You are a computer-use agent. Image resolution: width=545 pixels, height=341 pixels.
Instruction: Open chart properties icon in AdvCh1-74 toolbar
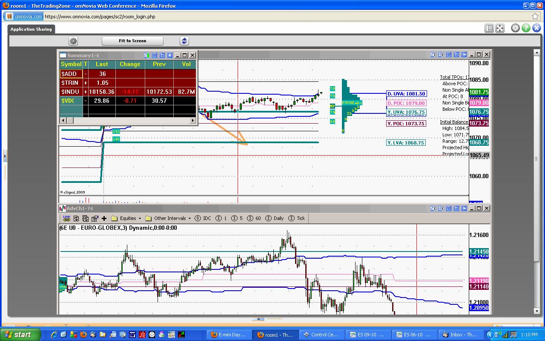[x=95, y=218]
